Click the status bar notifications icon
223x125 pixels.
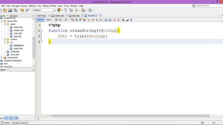tap(202, 123)
